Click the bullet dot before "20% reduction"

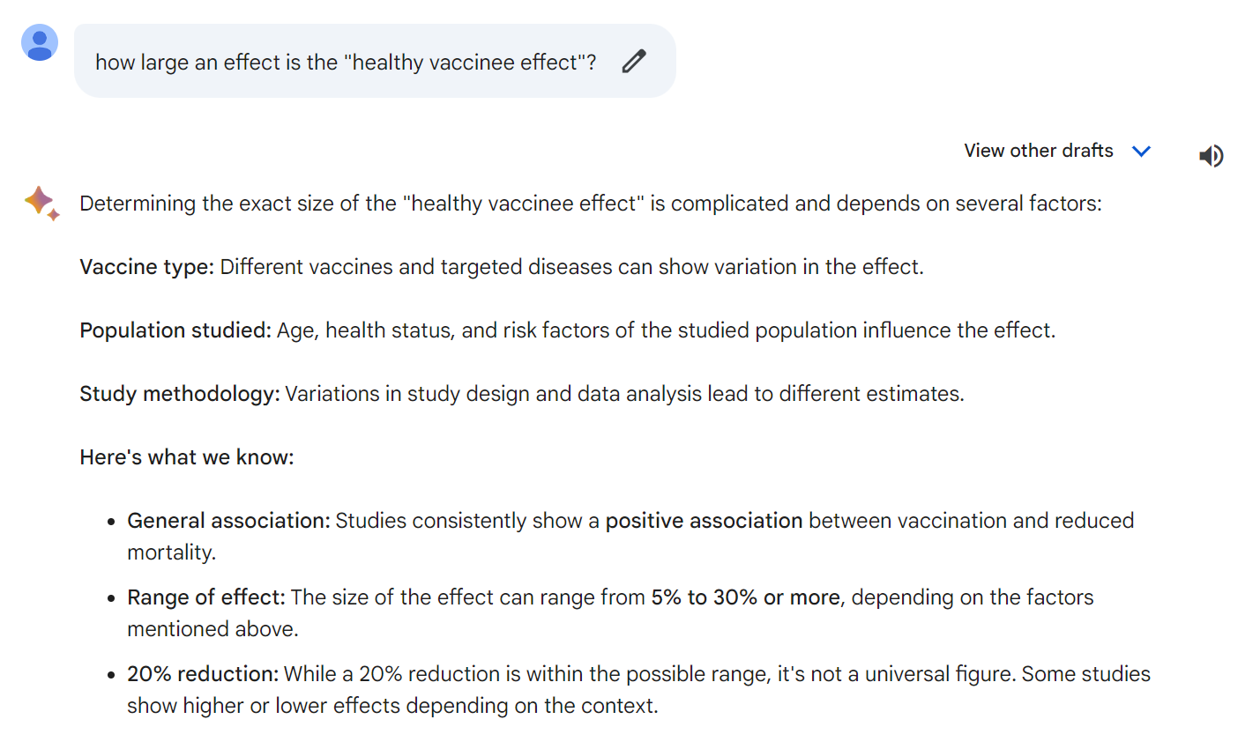[x=111, y=675]
